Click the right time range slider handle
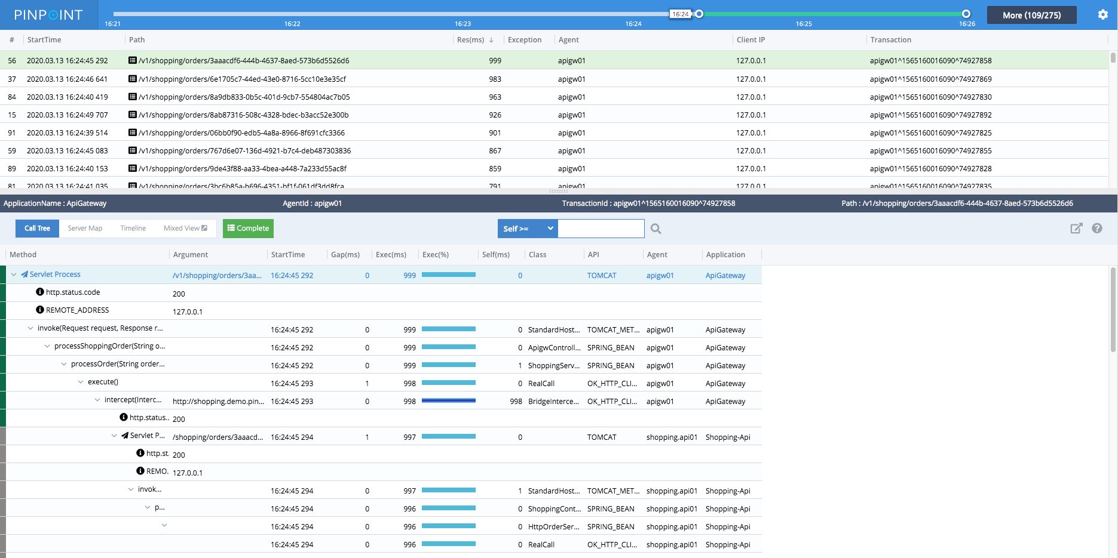Screen dimensions: 1118x558 click(966, 14)
